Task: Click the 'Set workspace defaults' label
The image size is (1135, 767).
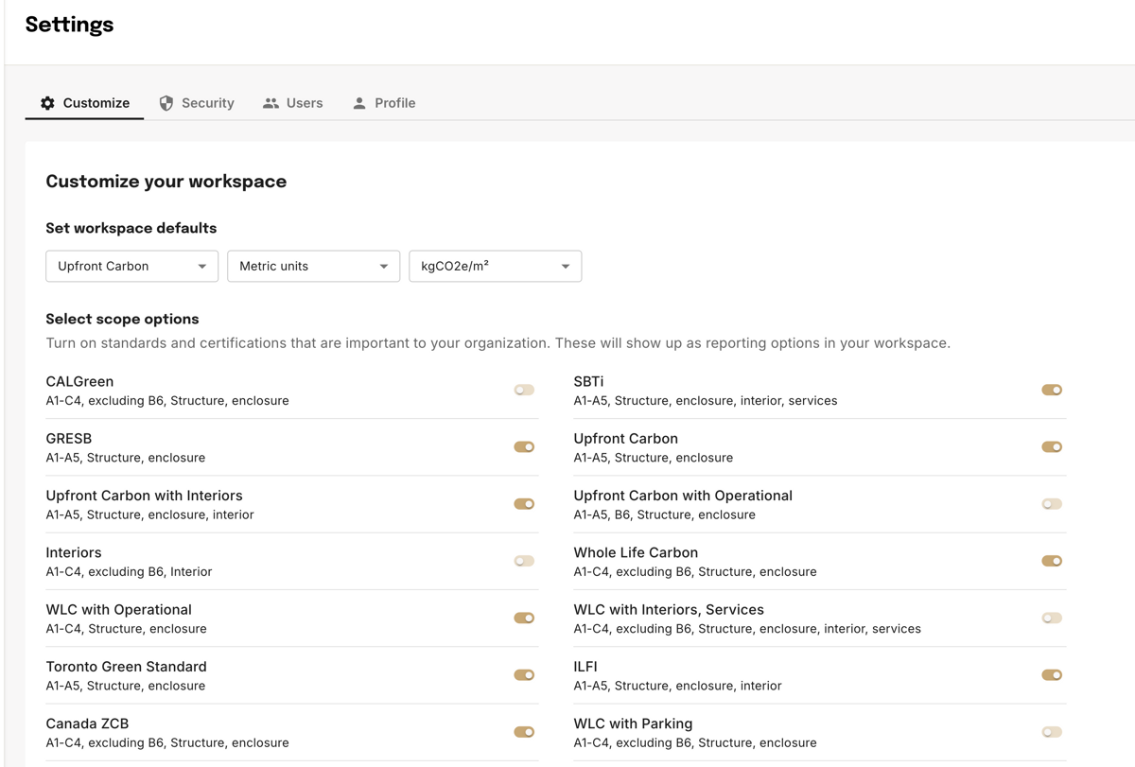Action: pyautogui.click(x=131, y=228)
